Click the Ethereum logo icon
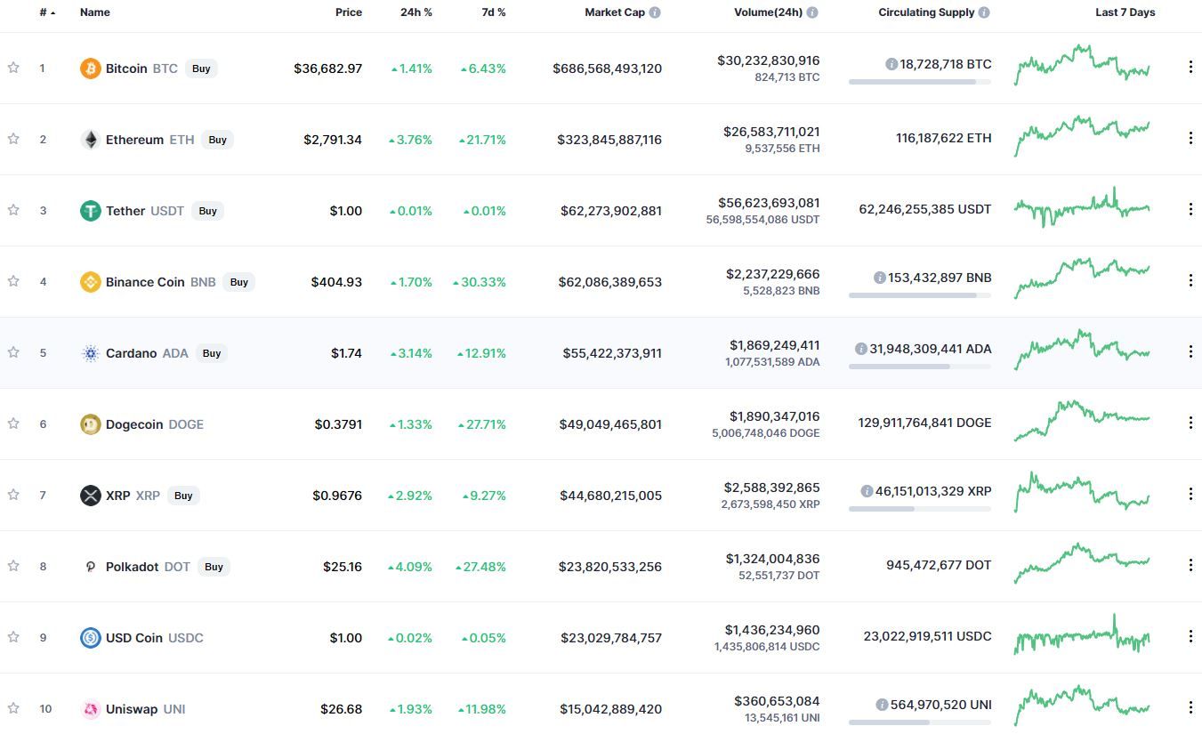The width and height of the screenshot is (1202, 734). point(91,140)
